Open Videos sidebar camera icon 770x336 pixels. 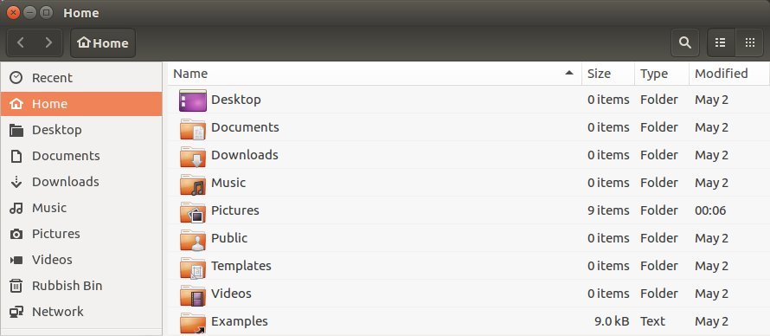16,260
